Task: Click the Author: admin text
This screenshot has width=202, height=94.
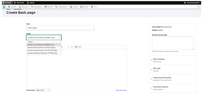Action: [157, 30]
